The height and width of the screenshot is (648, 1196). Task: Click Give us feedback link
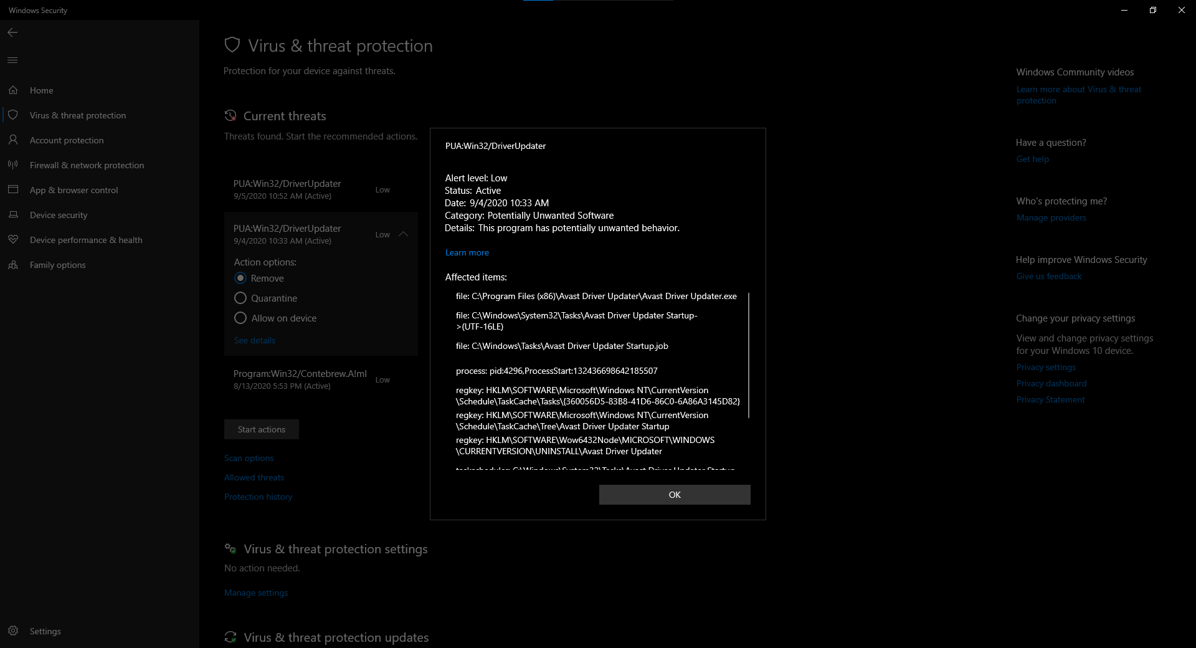point(1049,276)
